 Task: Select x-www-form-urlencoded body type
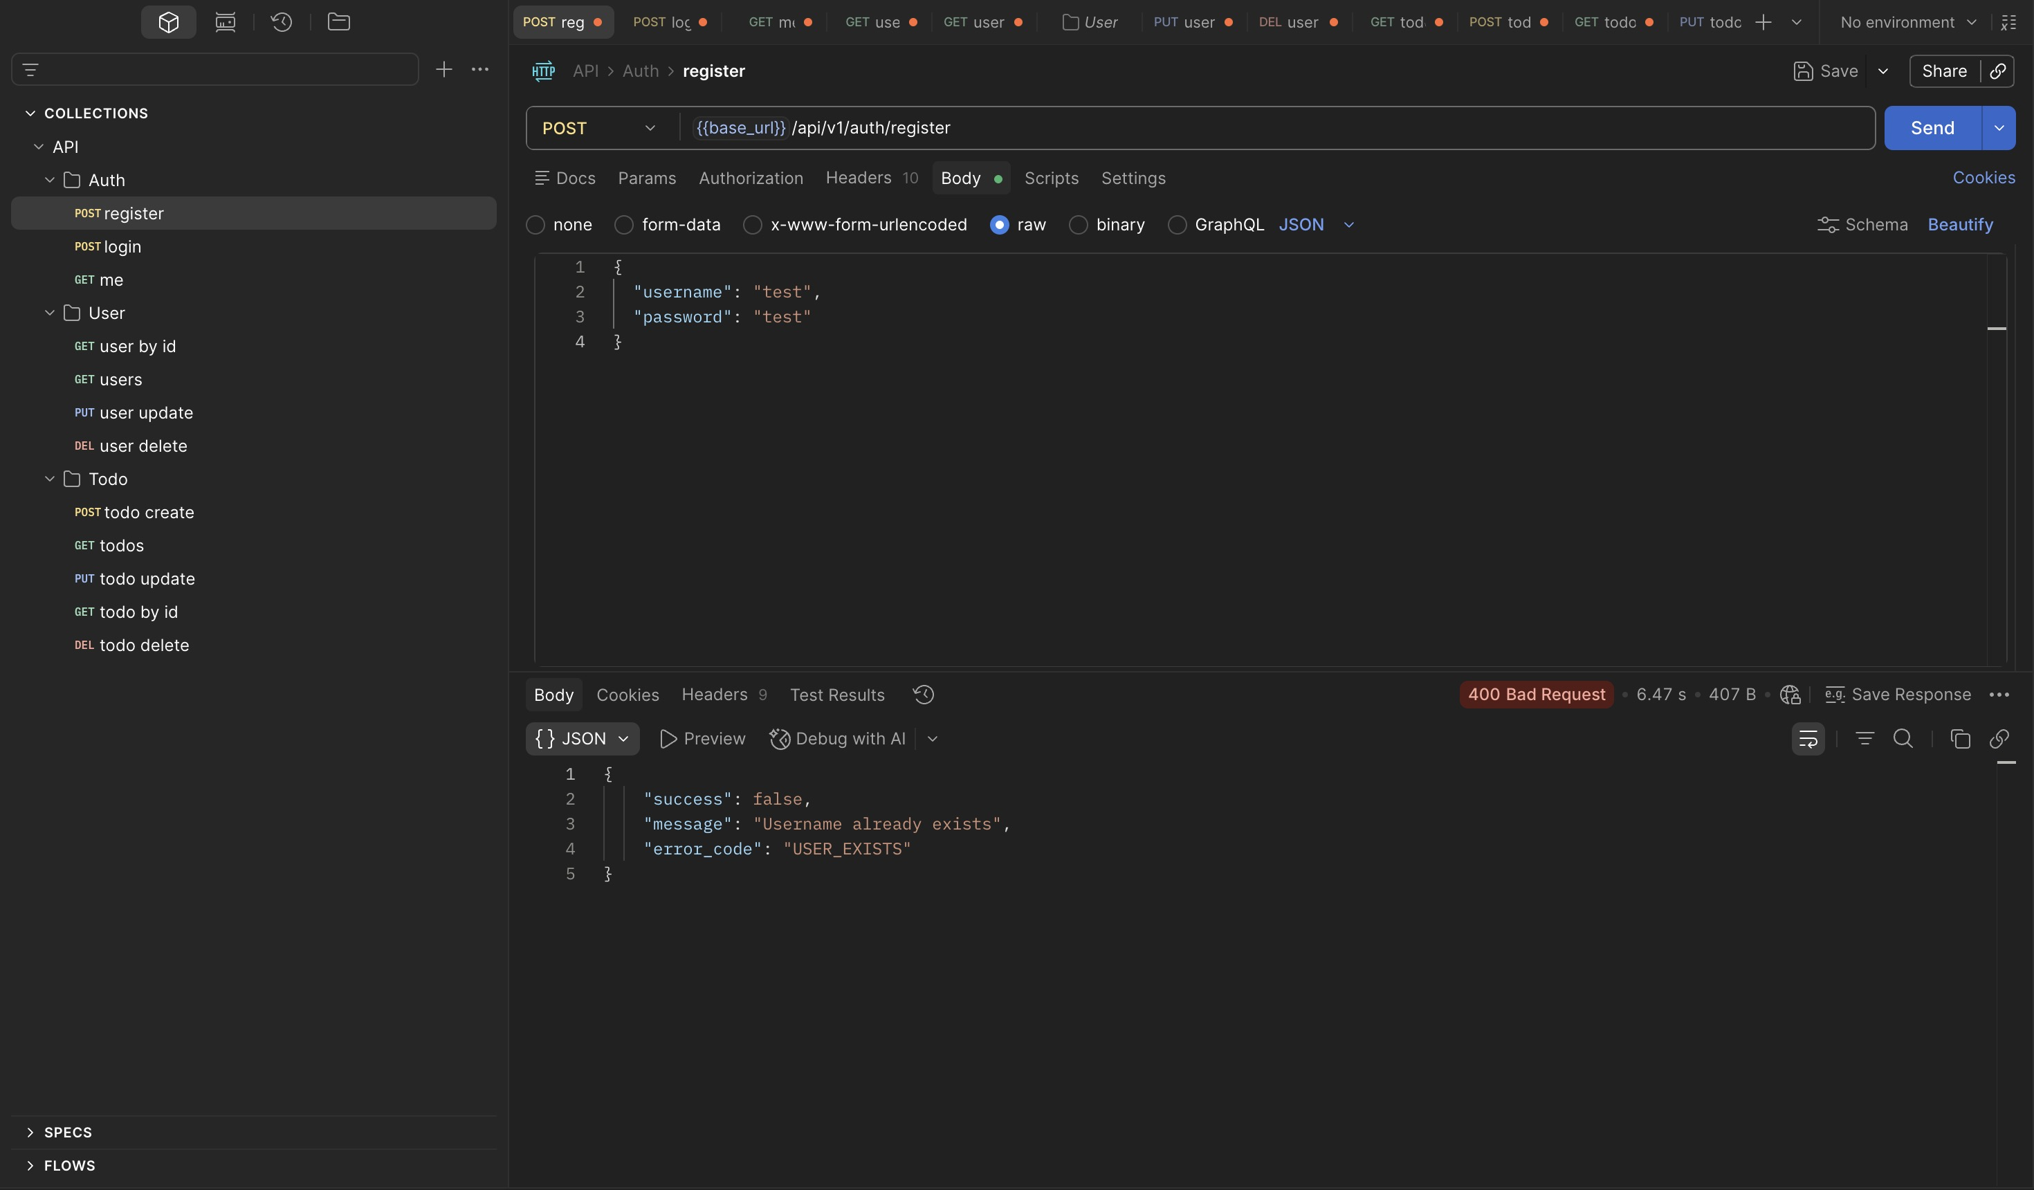[752, 224]
